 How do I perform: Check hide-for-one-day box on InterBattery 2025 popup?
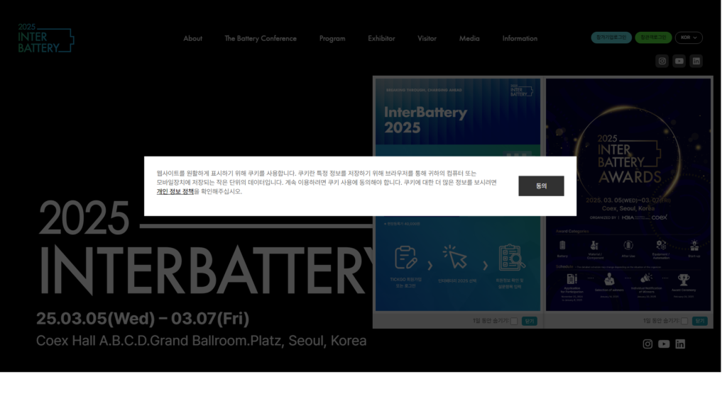[x=514, y=321]
